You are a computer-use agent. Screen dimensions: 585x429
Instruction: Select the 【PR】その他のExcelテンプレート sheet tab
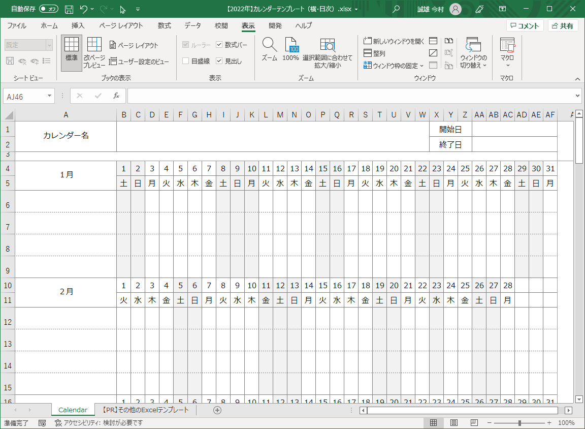click(x=146, y=410)
